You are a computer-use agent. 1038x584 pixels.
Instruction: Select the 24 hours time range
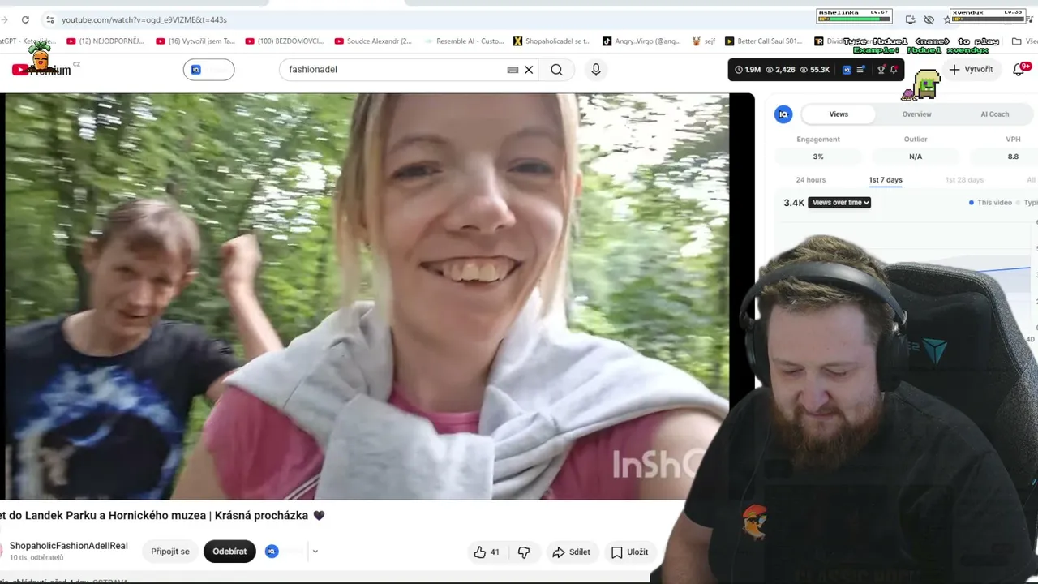[811, 180]
